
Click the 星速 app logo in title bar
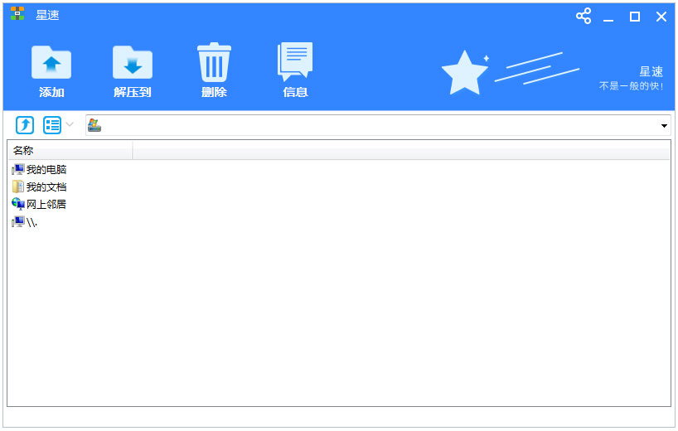(17, 15)
